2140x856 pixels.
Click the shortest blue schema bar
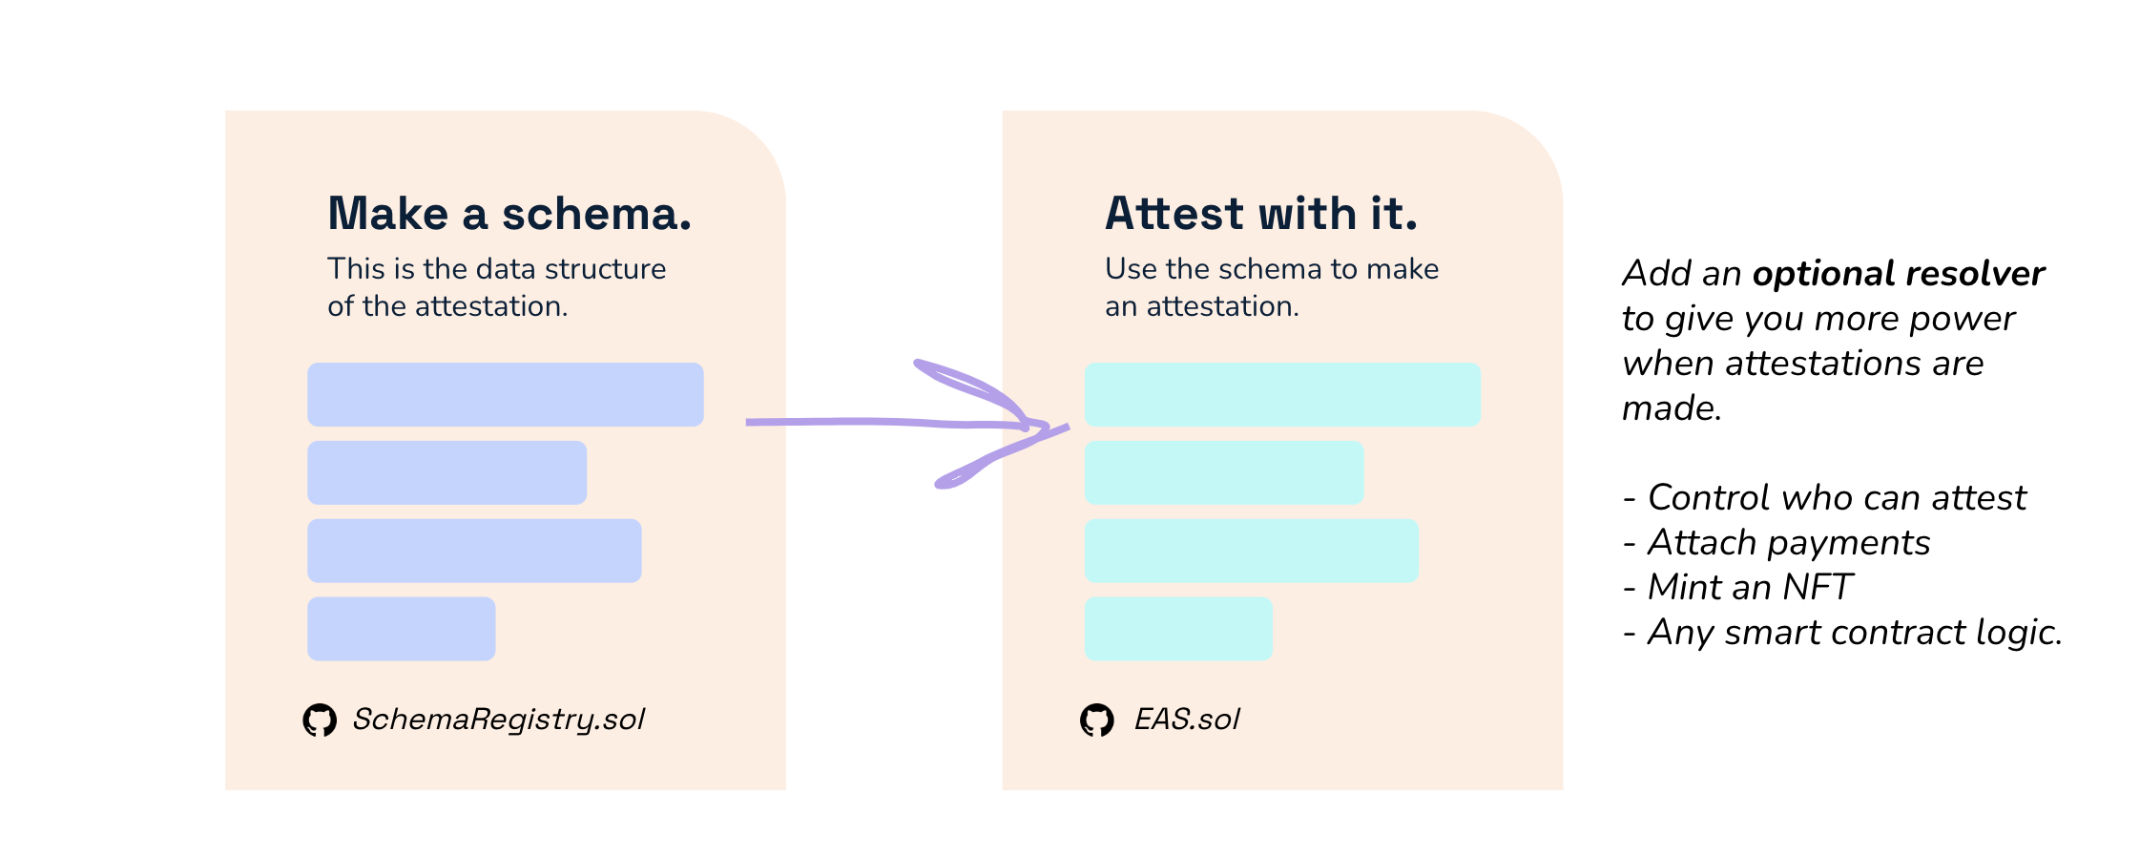click(401, 629)
